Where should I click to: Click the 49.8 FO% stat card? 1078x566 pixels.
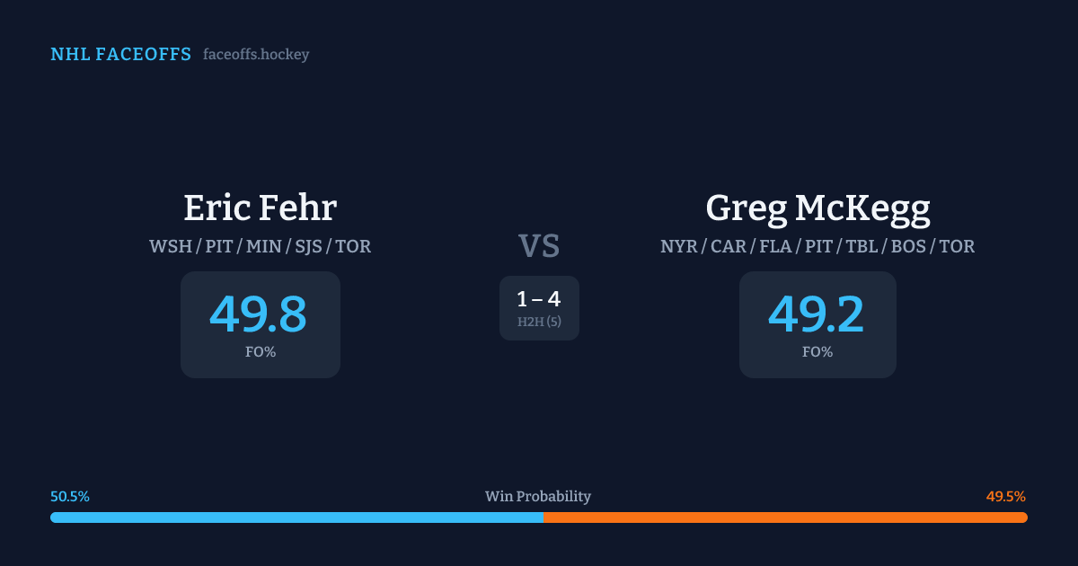pos(261,324)
